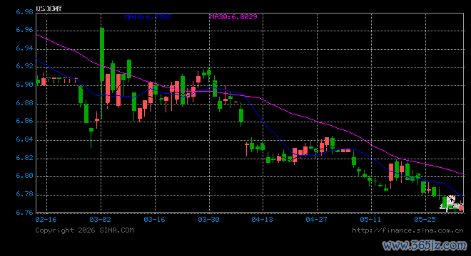Click the 05-11 date label

(x=370, y=220)
